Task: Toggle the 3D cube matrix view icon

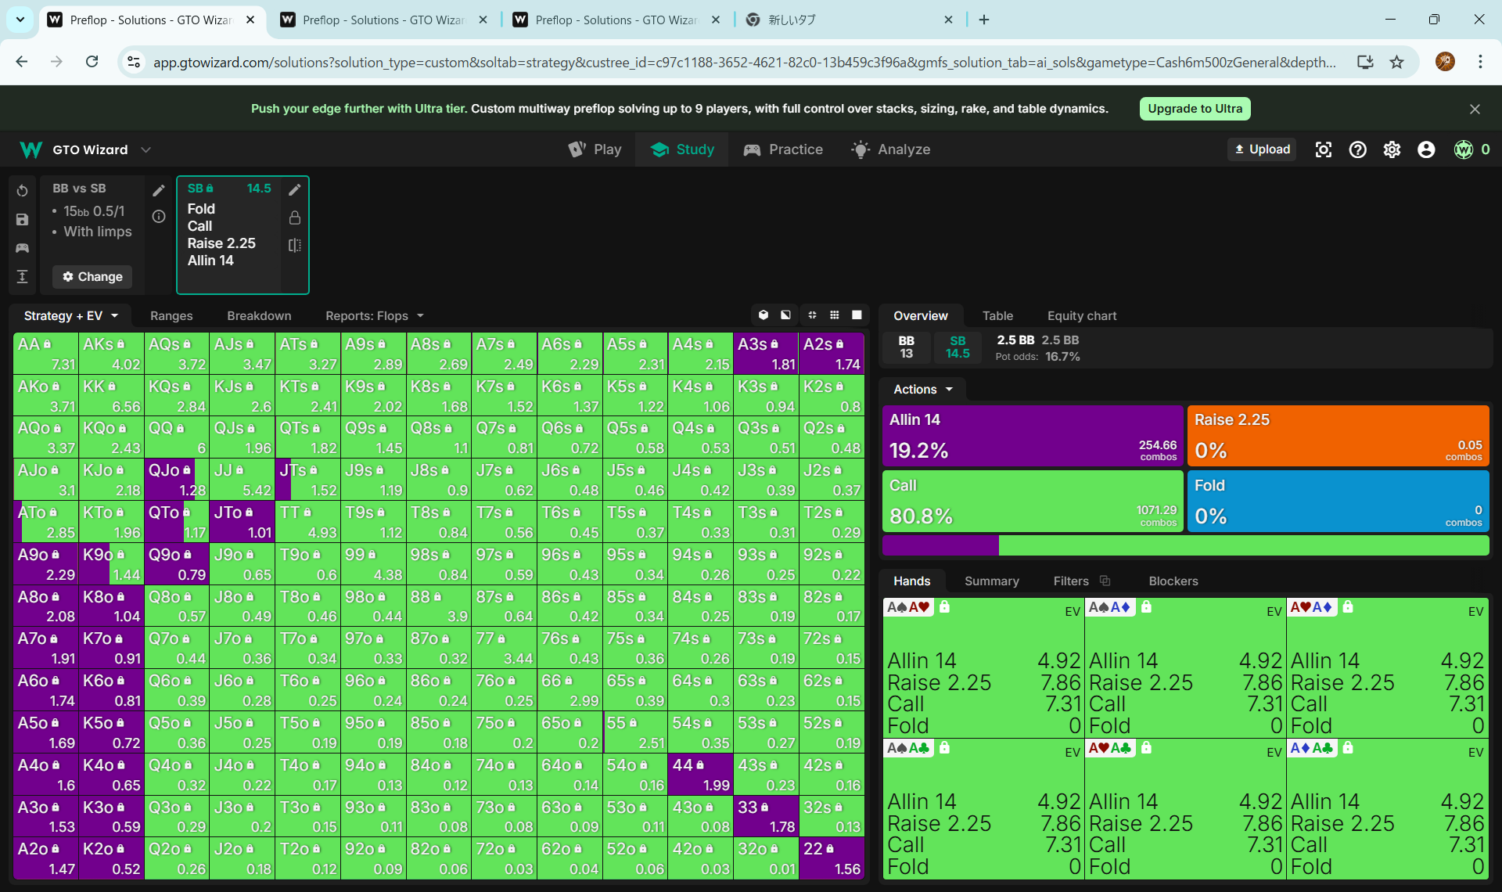Action: (763, 315)
